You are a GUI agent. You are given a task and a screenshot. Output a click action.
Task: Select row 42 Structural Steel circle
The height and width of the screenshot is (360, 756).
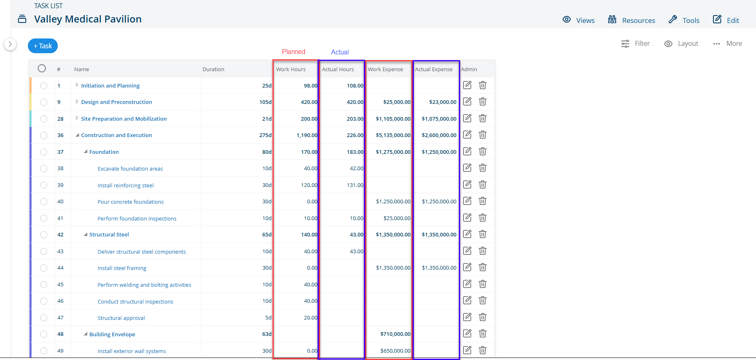coord(44,235)
